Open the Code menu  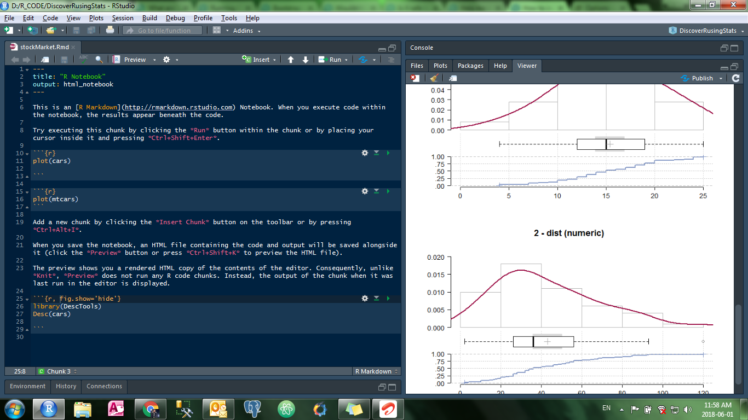(x=50, y=18)
